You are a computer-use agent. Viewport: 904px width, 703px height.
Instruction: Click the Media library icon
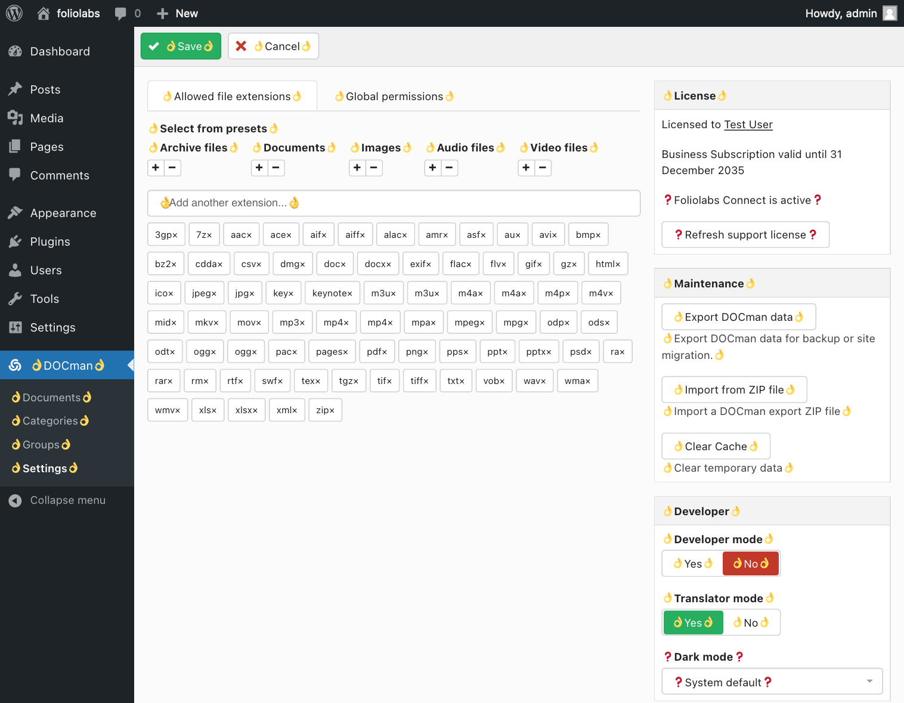coord(16,118)
